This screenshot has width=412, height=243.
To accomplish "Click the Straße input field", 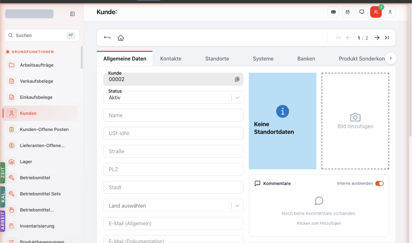I will click(173, 151).
